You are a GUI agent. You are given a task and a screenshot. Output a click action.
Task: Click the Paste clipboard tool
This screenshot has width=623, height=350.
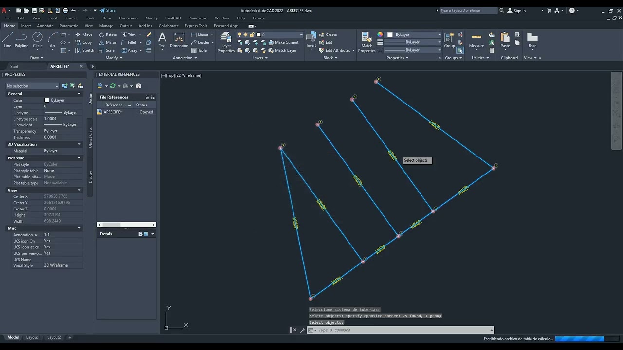505,40
